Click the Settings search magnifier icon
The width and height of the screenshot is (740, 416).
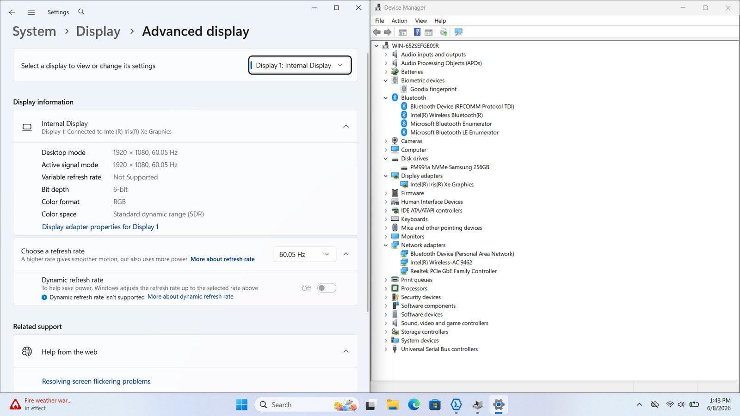pyautogui.click(x=81, y=12)
